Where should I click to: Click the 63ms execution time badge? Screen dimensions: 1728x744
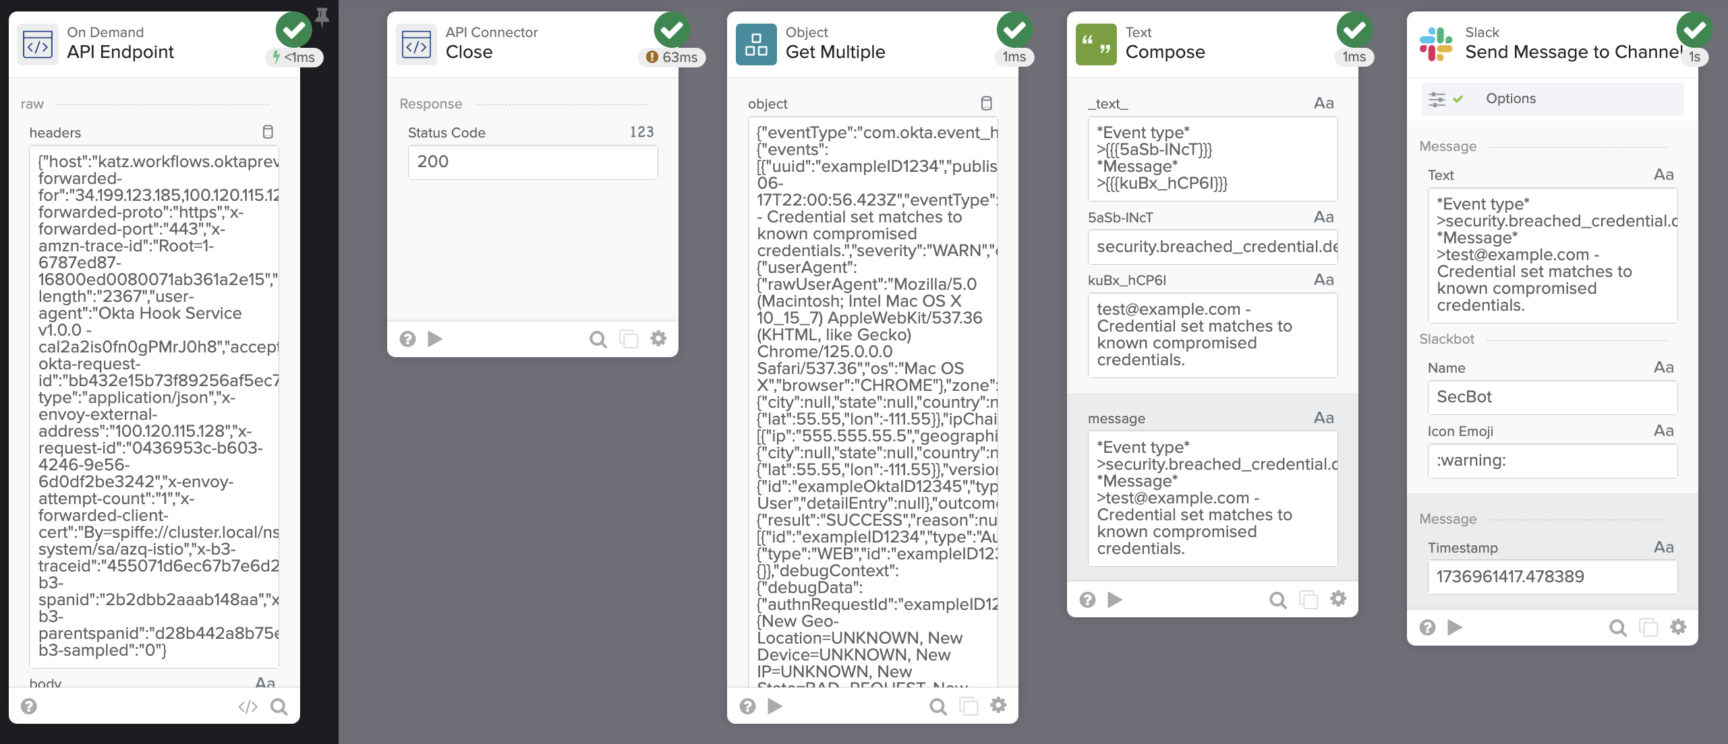(x=672, y=57)
